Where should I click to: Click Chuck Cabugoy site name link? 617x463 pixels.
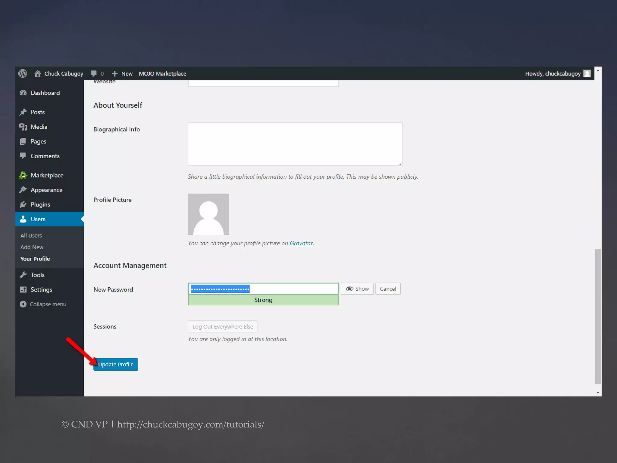point(64,74)
